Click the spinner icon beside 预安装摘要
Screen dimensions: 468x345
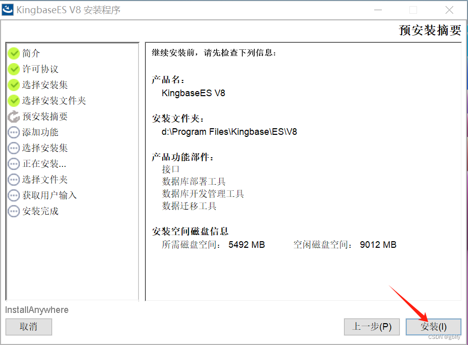(x=14, y=117)
